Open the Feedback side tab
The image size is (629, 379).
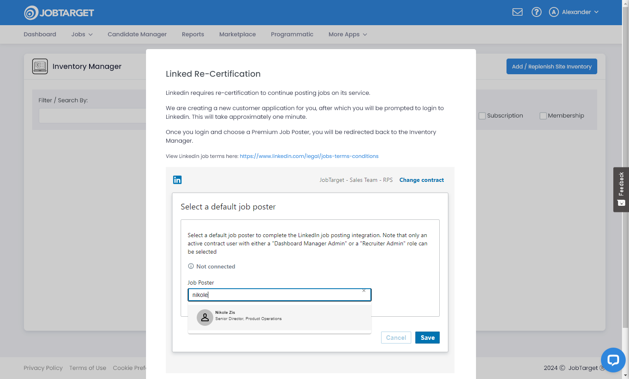(621, 190)
